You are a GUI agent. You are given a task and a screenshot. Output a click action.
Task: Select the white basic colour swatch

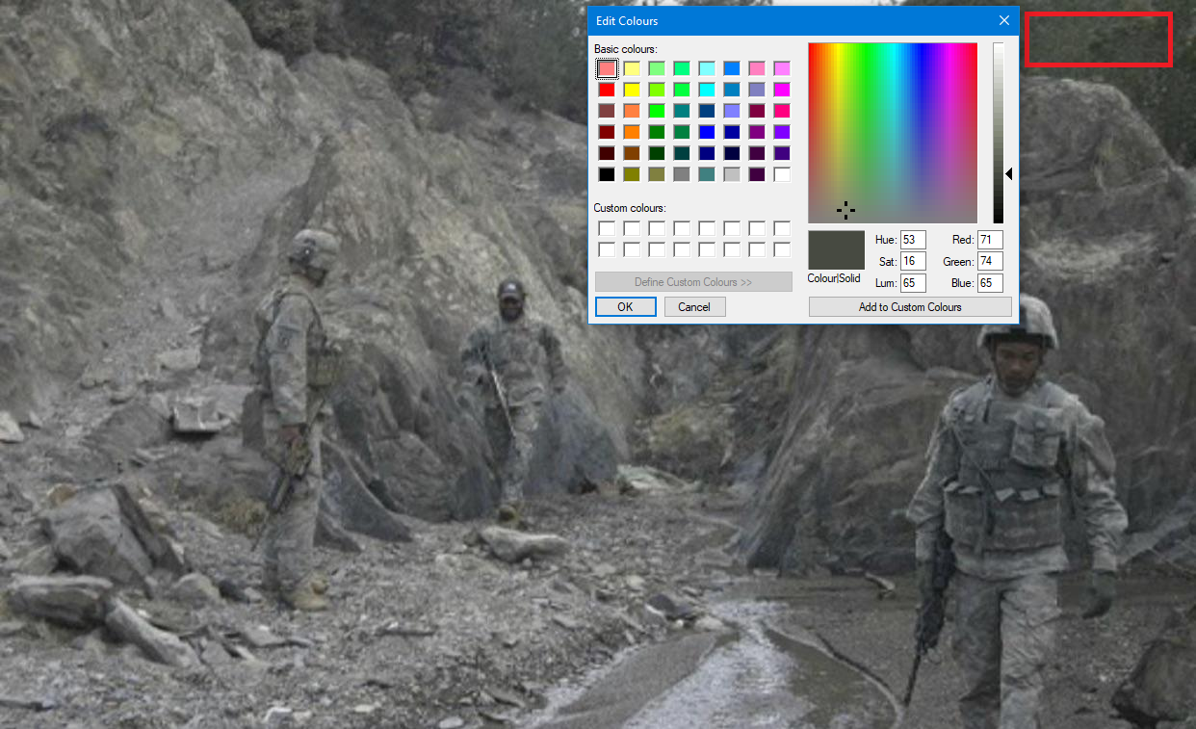coord(782,174)
